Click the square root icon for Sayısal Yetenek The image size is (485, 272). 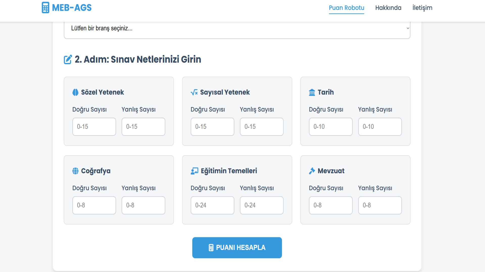[x=194, y=92]
